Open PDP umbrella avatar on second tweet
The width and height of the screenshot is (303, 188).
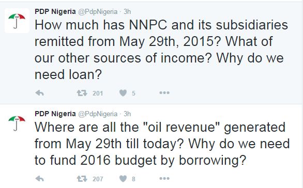17,123
